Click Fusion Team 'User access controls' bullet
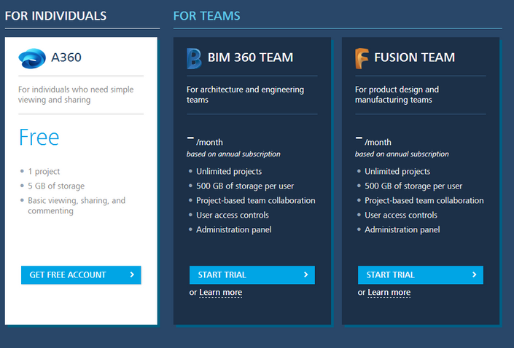This screenshot has width=514, height=348. (401, 215)
